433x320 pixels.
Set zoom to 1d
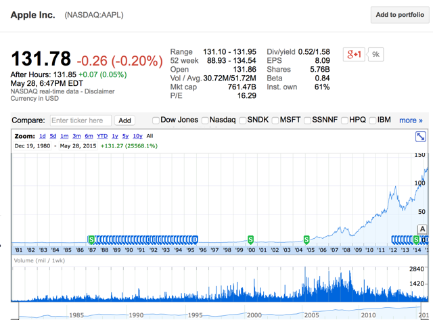coord(42,136)
